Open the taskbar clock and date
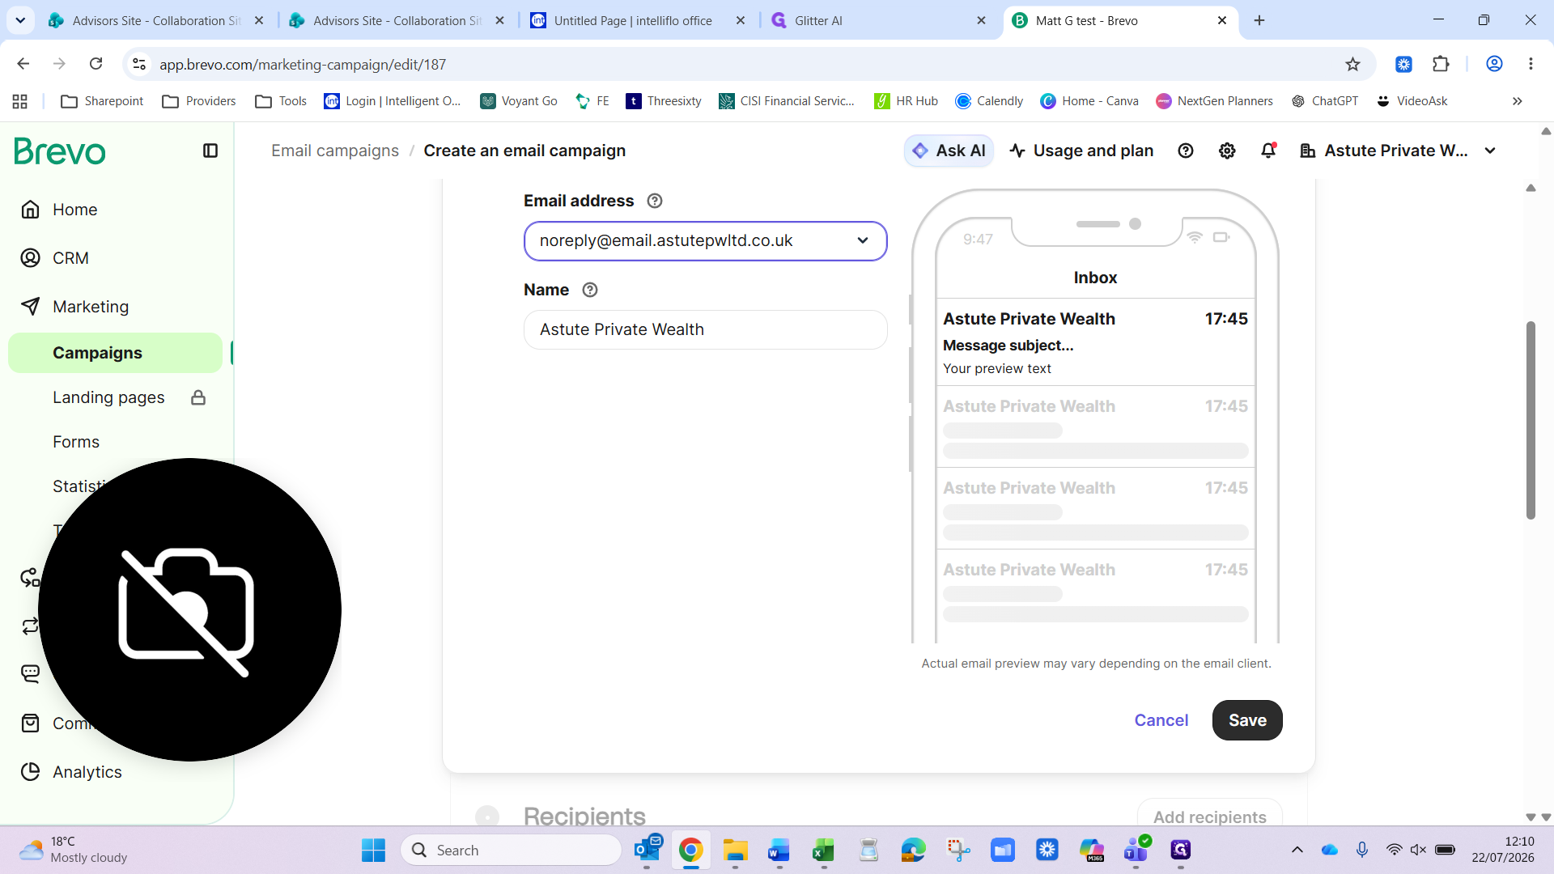The height and width of the screenshot is (874, 1554). pyautogui.click(x=1503, y=850)
